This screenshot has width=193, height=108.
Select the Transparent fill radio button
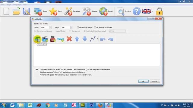tap(70, 31)
